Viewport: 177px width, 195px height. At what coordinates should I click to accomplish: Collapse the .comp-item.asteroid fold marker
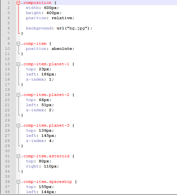(x=18, y=156)
